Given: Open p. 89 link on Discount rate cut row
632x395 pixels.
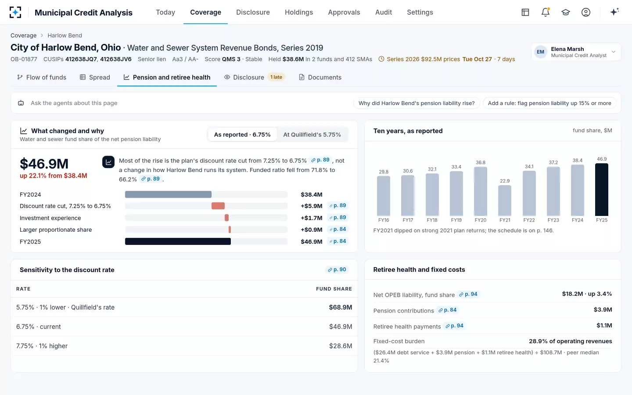Looking at the screenshot, I should (338, 205).
